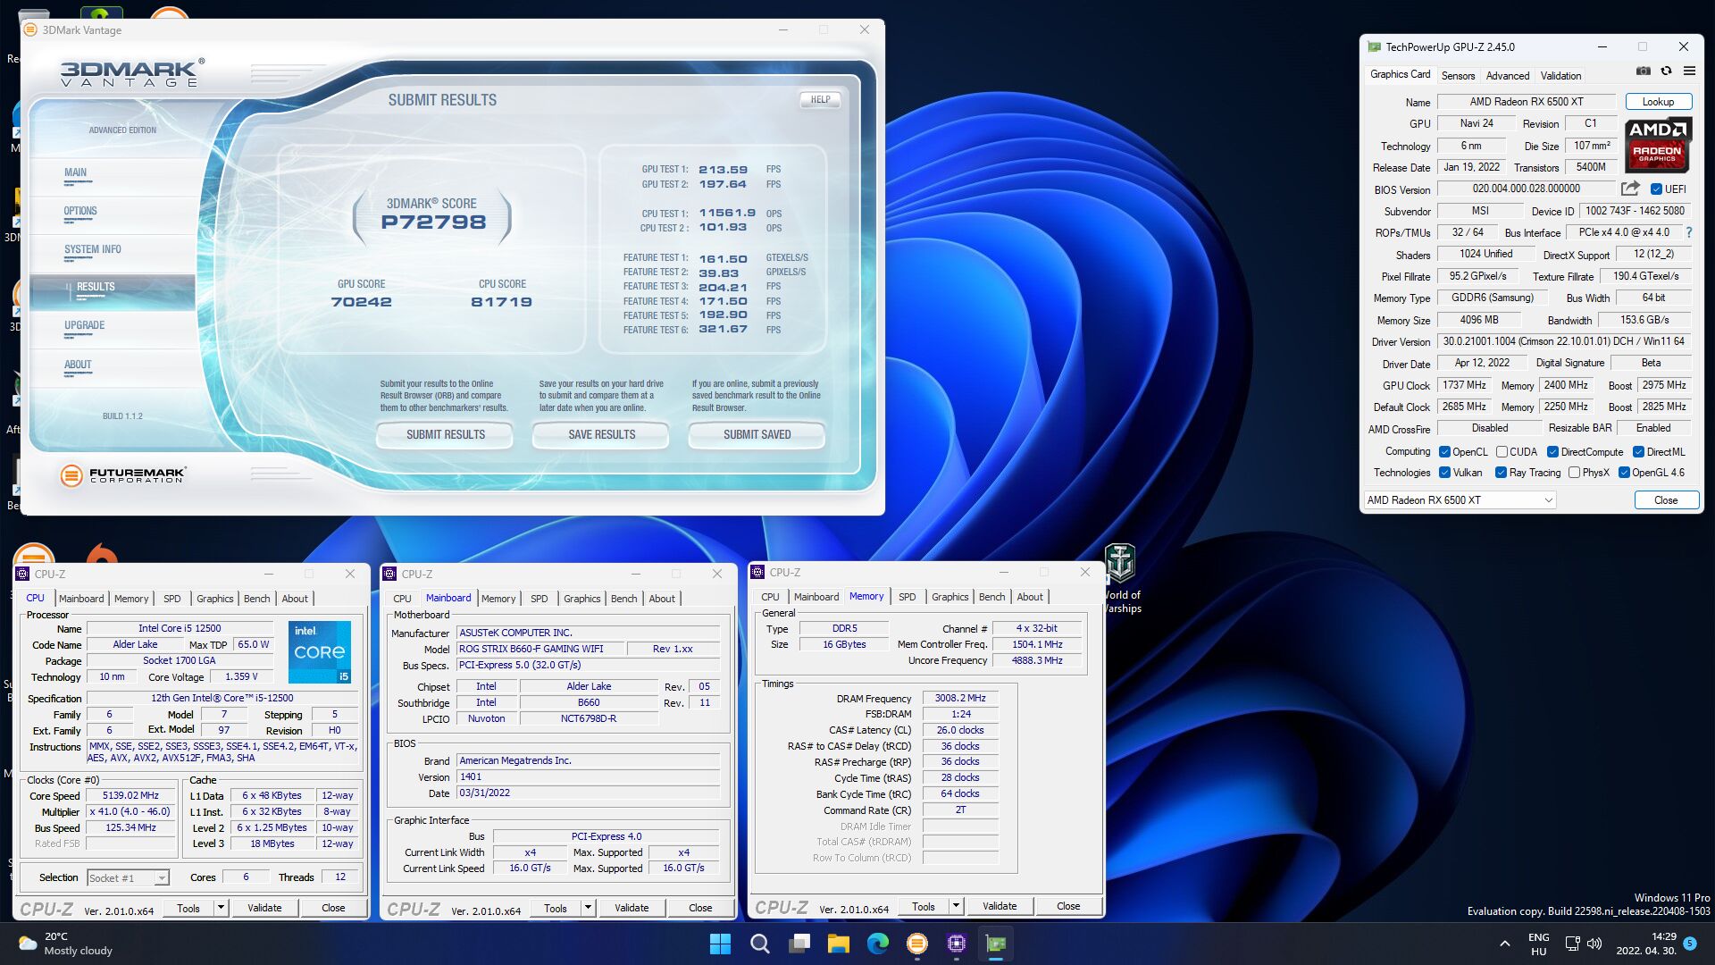The height and width of the screenshot is (965, 1715).
Task: Click SAVE RESULTS button
Action: [x=601, y=434]
